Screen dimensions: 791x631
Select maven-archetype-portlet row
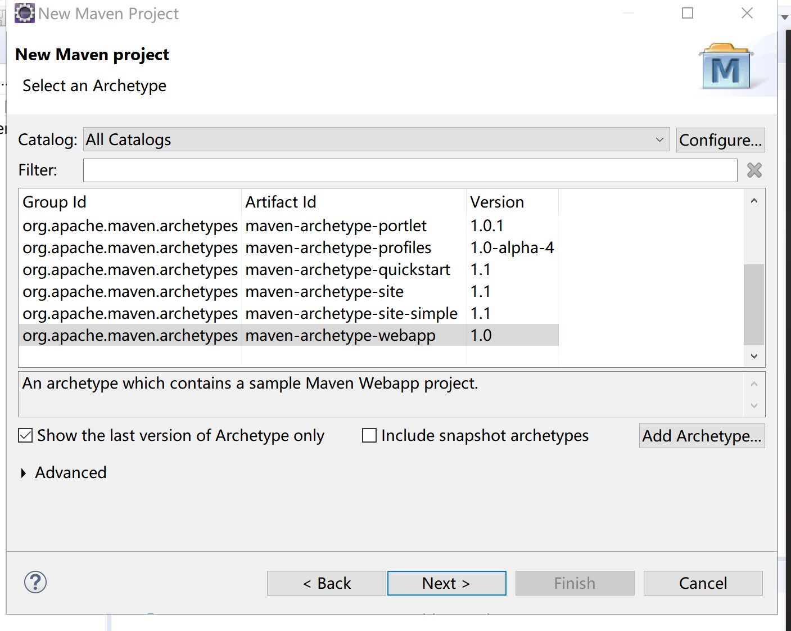point(288,226)
